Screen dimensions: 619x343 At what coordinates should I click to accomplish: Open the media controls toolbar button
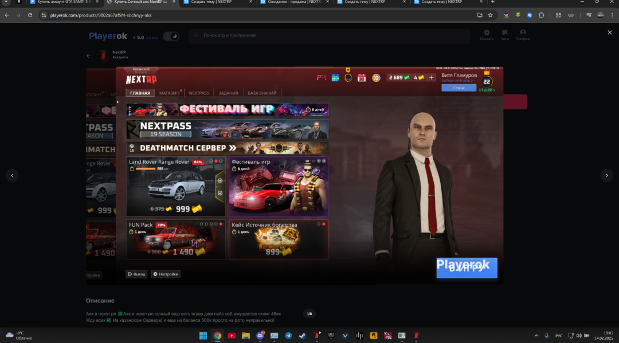(x=589, y=15)
